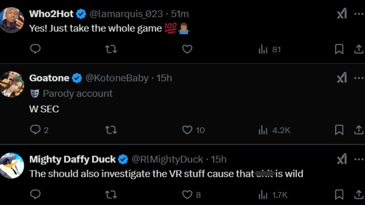The image size is (365, 205).
Task: Reply to Goatone's W SEC tweet
Action: pos(36,130)
